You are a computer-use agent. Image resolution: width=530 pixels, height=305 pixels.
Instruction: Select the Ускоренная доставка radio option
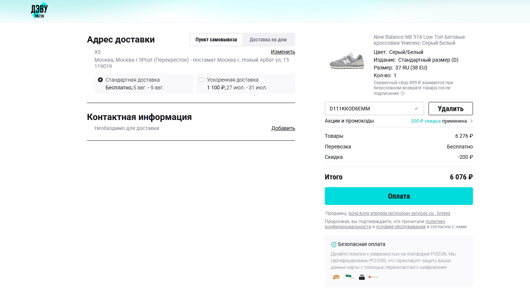pos(202,80)
